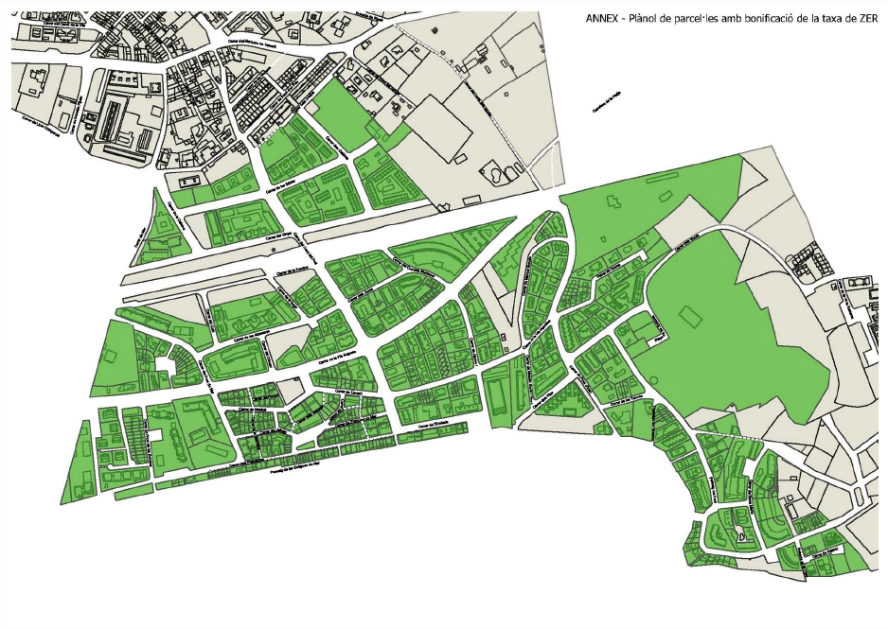Click the green wedge parcel with curved inner lines
This screenshot has height=629, width=888.
[445, 255]
